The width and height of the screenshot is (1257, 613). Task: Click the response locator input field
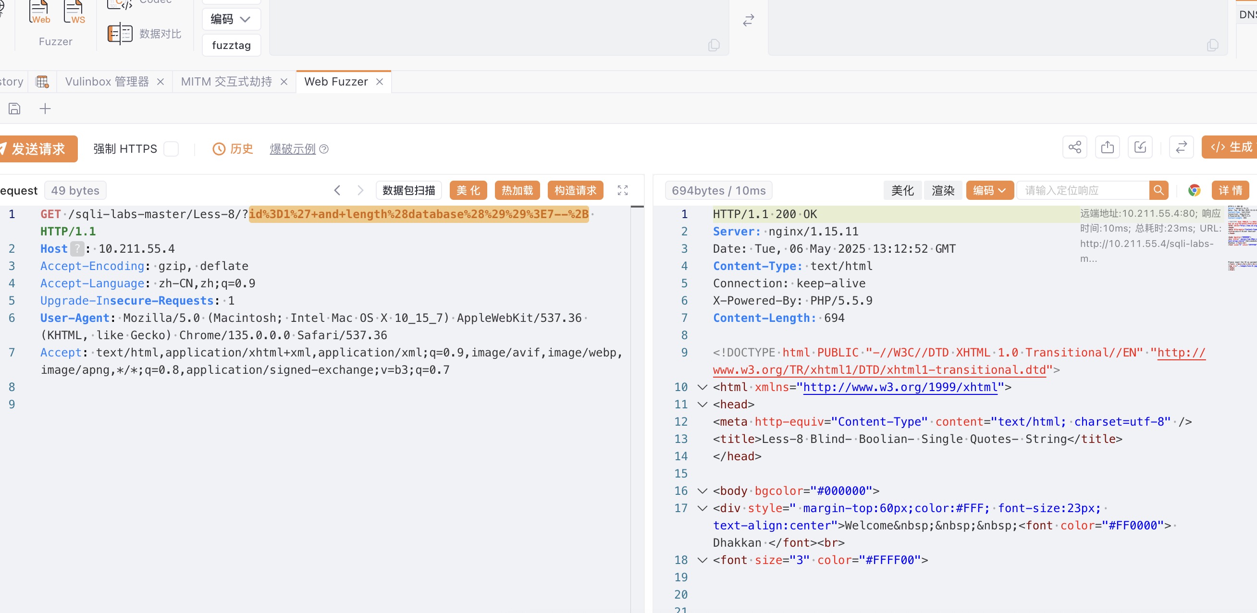(1082, 190)
